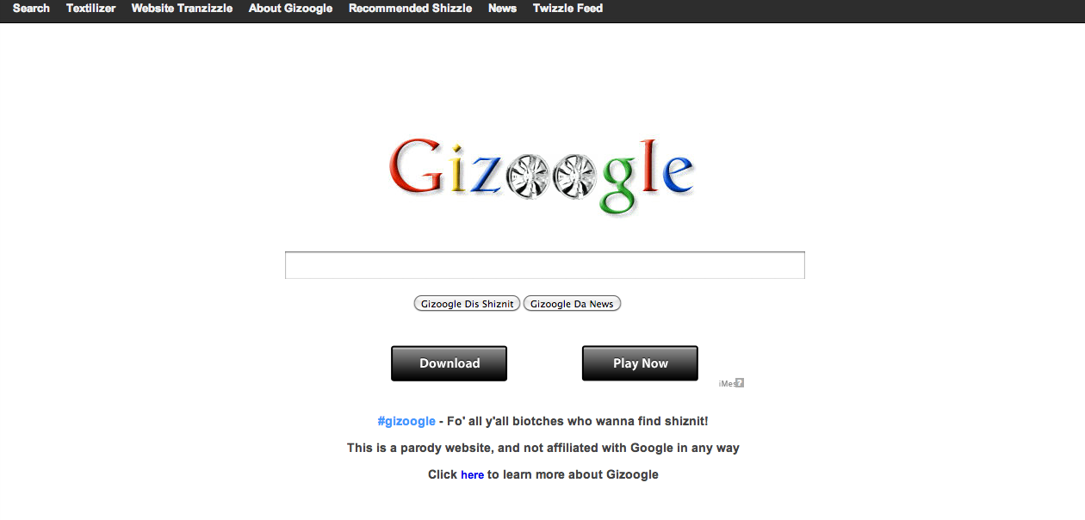
Task: Click the black Download button
Action: [449, 363]
